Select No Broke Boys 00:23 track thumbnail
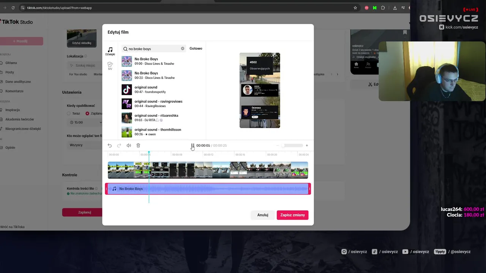This screenshot has height=273, width=486. click(126, 75)
